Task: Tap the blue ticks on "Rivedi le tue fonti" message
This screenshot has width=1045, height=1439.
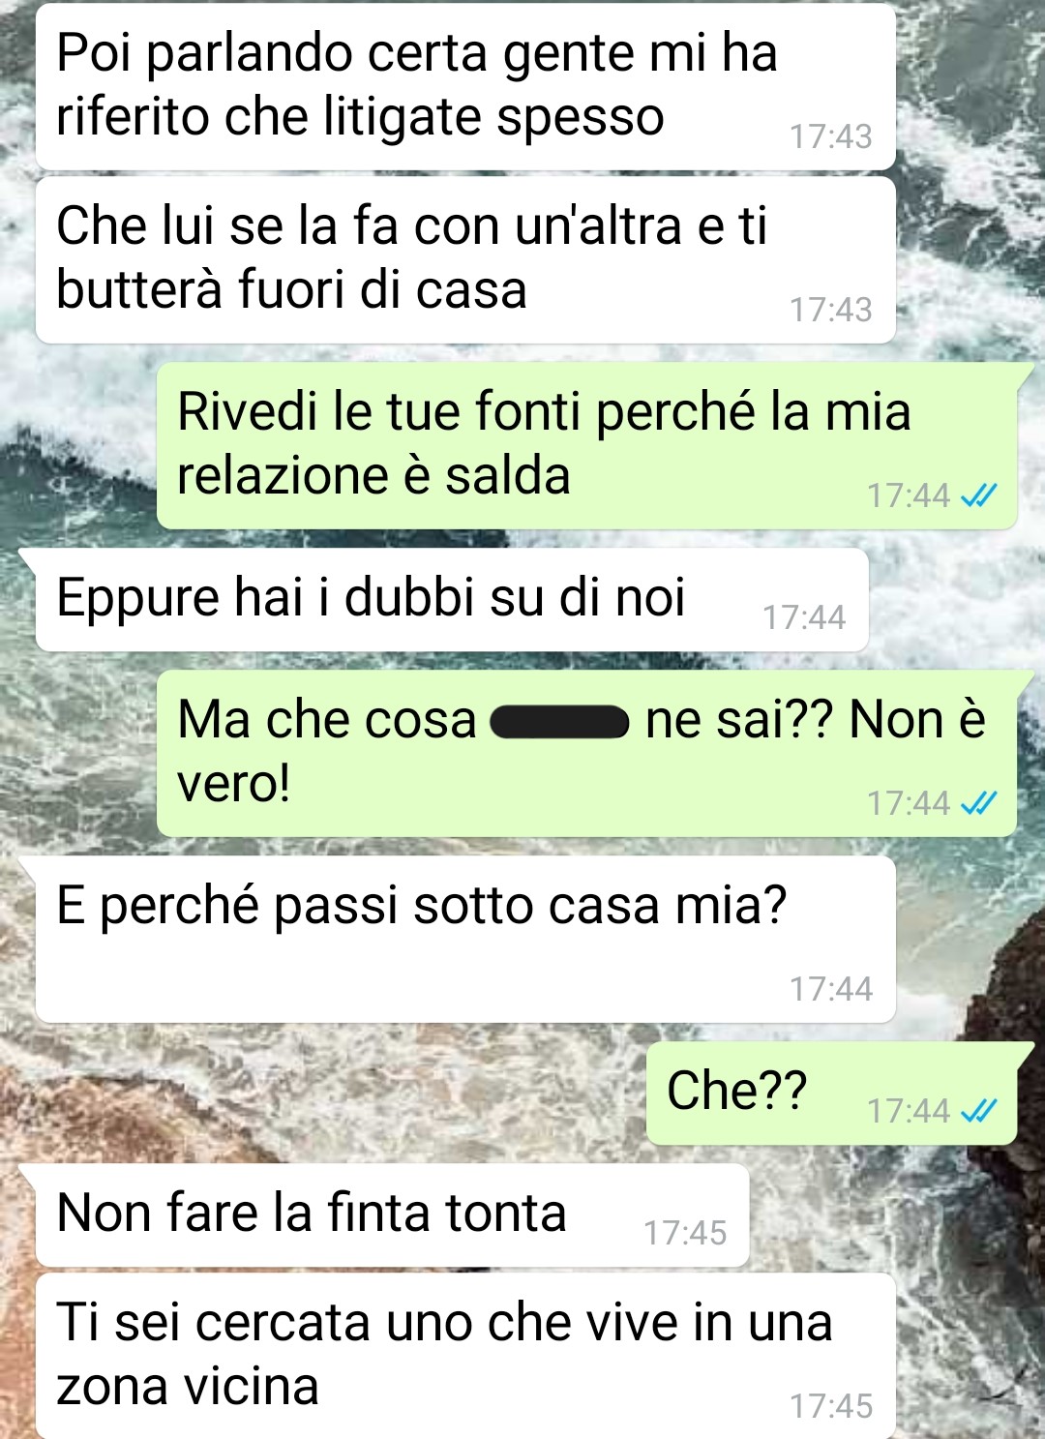Action: 978,495
